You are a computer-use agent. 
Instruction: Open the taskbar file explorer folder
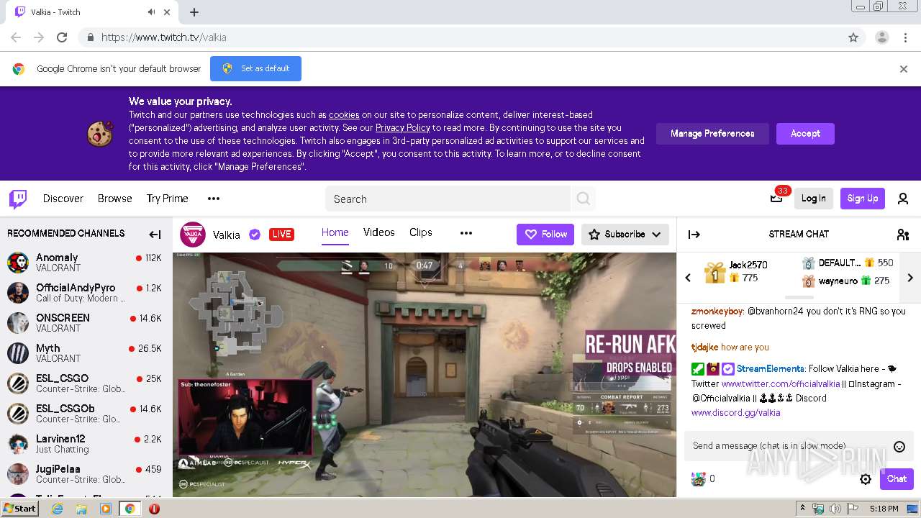(81, 509)
